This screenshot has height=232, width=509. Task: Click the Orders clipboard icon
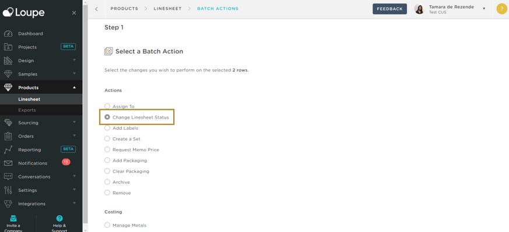(8, 136)
